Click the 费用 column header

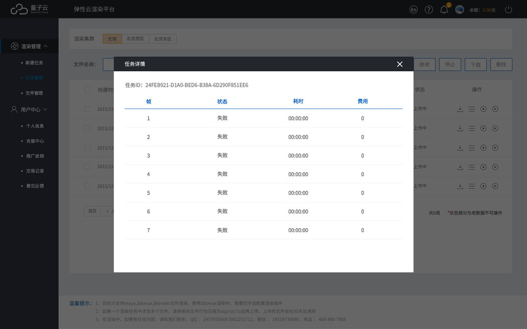pyautogui.click(x=363, y=101)
